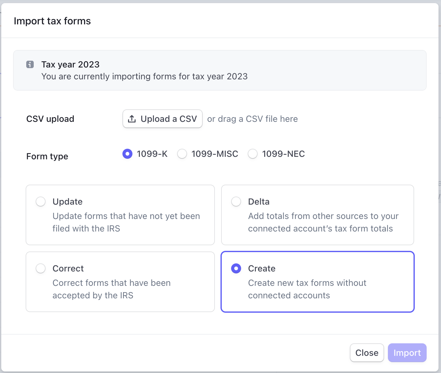Click the '1099-K' label text

click(x=152, y=154)
